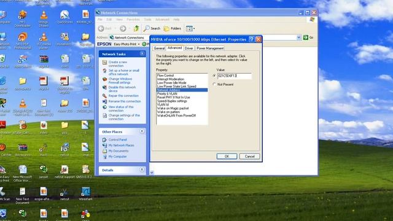
Task: Select WakeOnLAN From PowerOff property
Action: point(182,115)
